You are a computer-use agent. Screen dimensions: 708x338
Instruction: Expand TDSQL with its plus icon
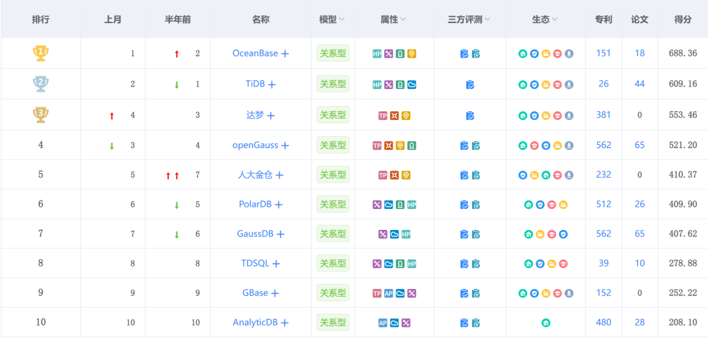click(x=277, y=263)
